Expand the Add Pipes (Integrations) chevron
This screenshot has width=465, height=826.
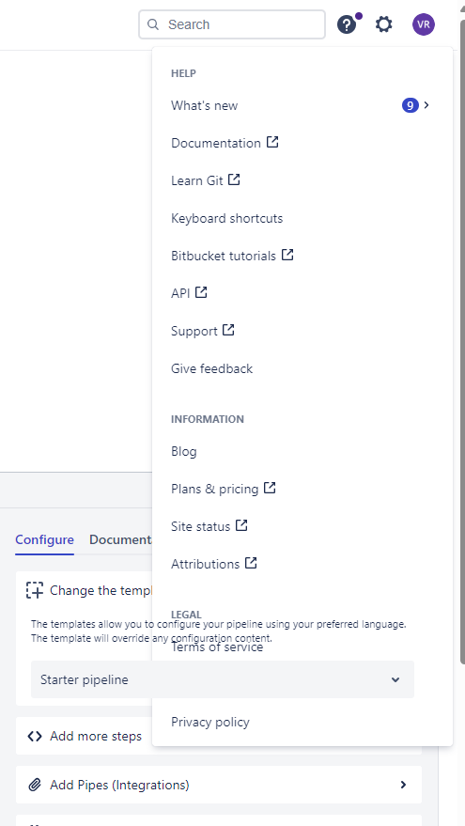tap(403, 785)
